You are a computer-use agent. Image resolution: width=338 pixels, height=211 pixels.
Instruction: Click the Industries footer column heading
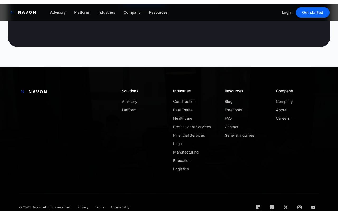point(182,91)
